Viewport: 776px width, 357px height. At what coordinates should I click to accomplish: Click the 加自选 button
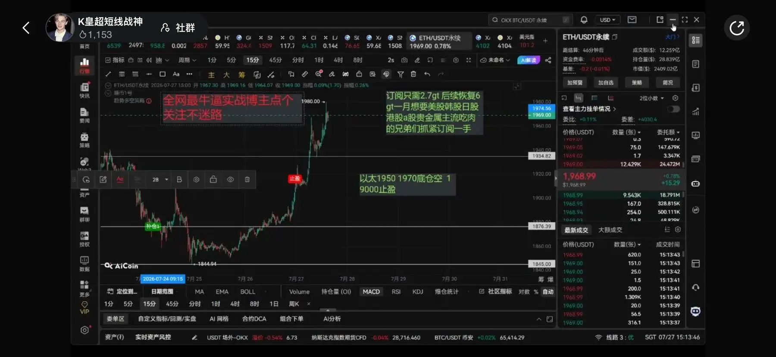[x=606, y=82]
